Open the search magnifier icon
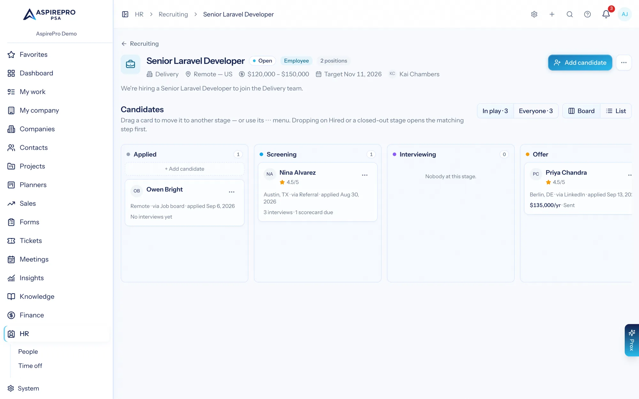The width and height of the screenshot is (639, 399). tap(570, 14)
